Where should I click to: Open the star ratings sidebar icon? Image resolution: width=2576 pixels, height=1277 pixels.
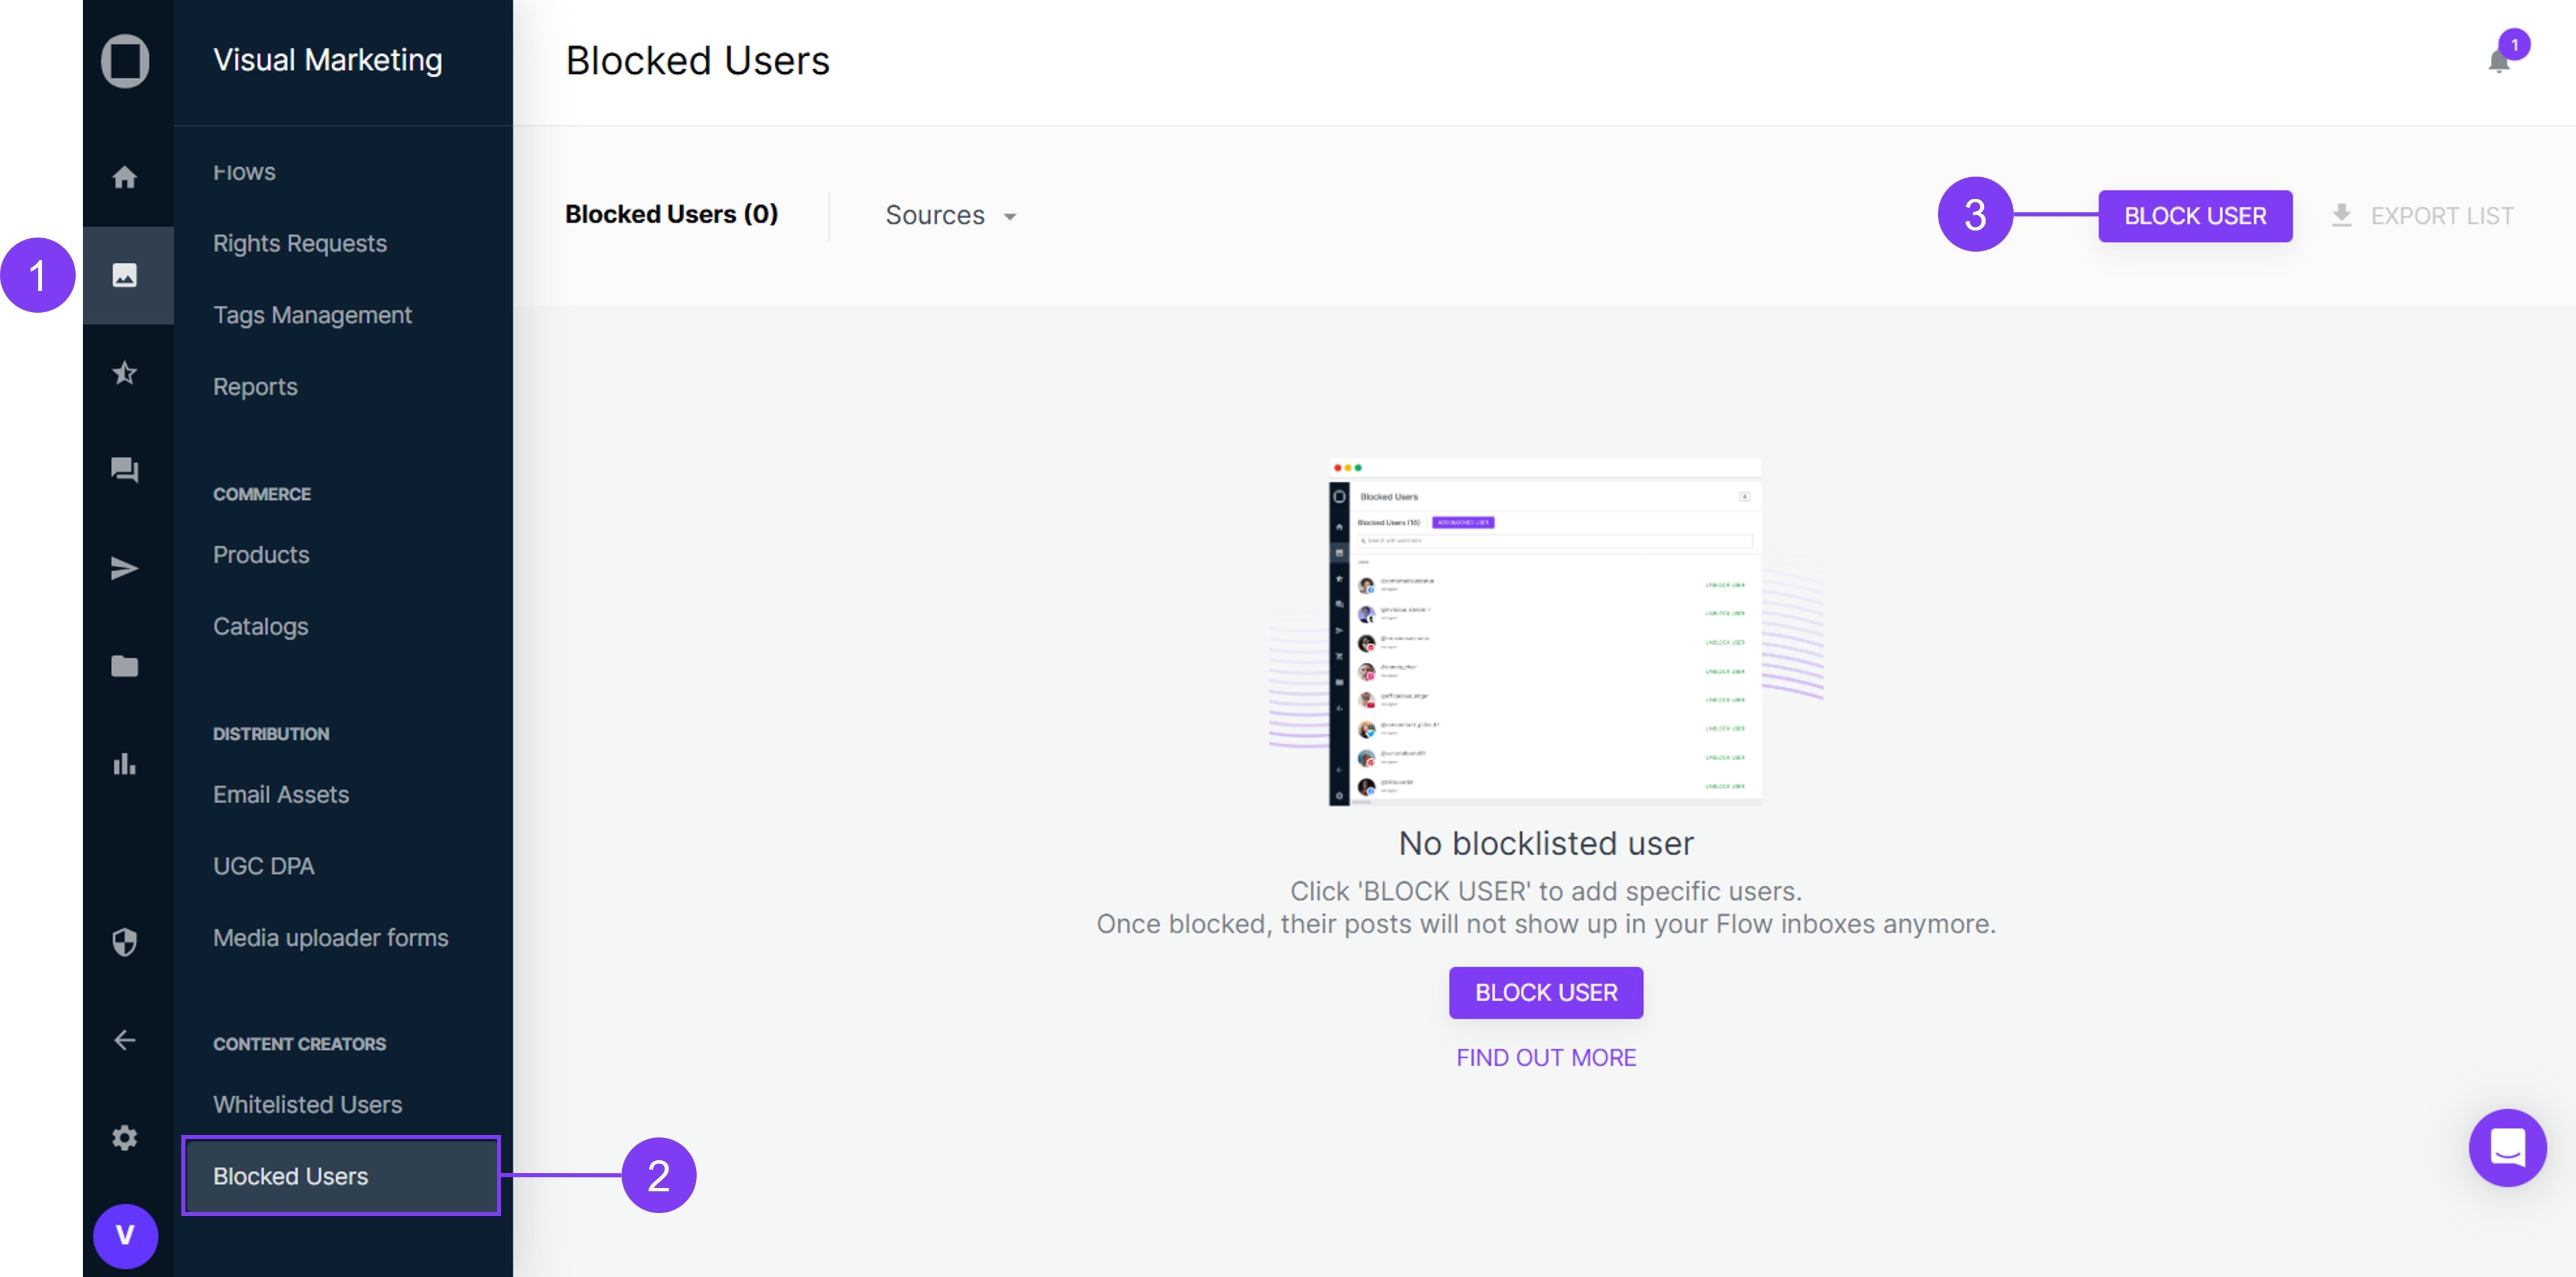point(124,374)
